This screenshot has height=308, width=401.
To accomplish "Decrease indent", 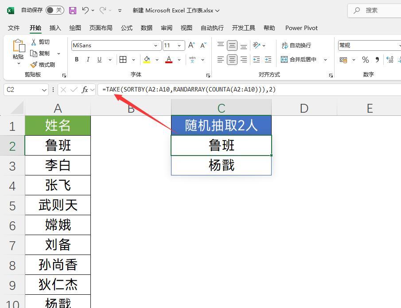I will click(x=257, y=59).
